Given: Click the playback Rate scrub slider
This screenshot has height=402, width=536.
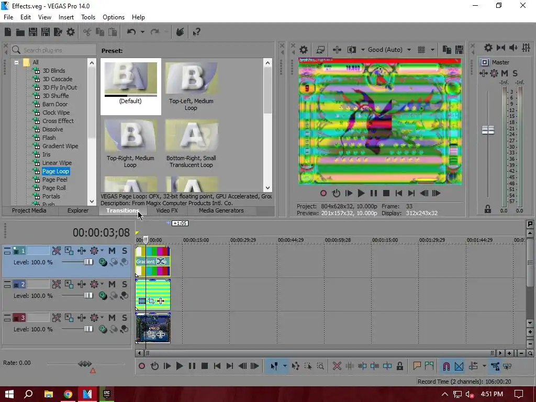Looking at the screenshot, I should (x=85, y=364).
